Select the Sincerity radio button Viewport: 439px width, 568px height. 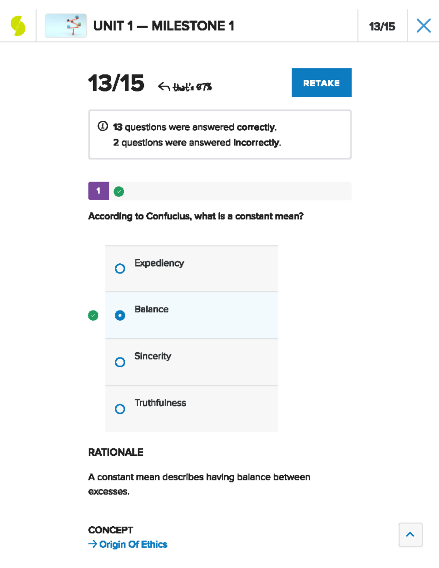click(x=120, y=362)
